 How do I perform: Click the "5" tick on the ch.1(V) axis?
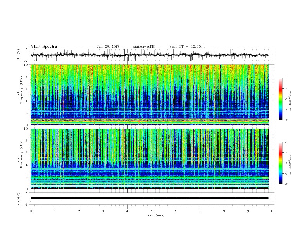pos(27,49)
